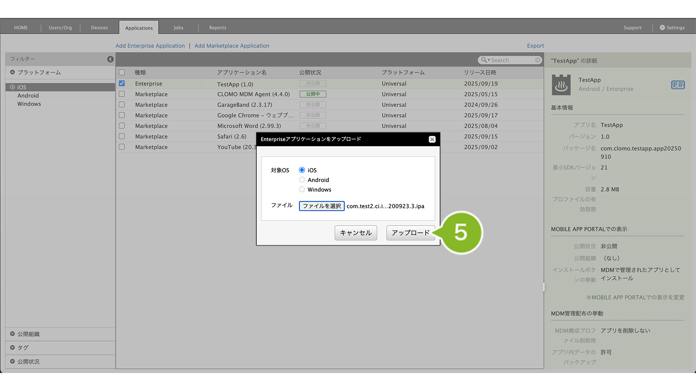
Task: Select the Windows radio button
Action: (x=302, y=190)
